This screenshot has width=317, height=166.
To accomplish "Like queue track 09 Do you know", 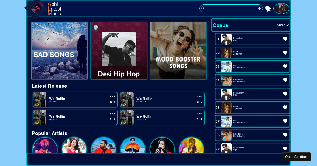I will tap(285, 149).
